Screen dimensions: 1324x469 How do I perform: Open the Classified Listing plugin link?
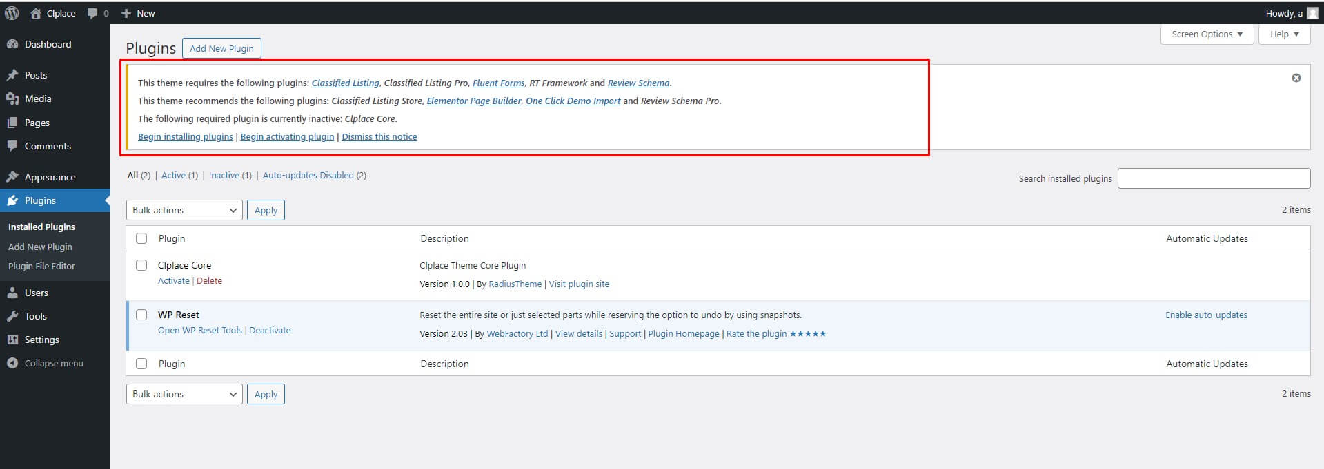[345, 83]
